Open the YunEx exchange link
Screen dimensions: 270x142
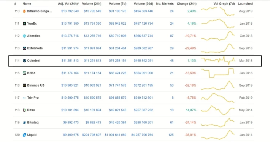pyautogui.click(x=32, y=24)
